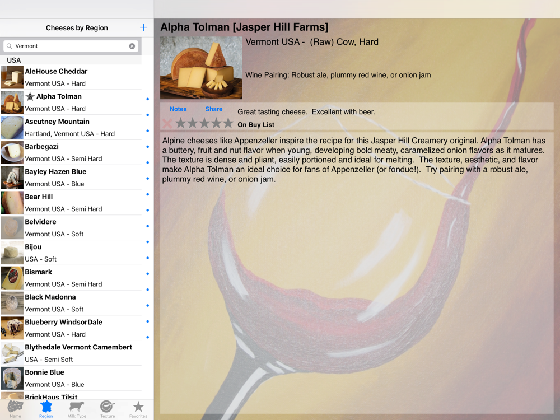Image resolution: width=560 pixels, height=420 pixels.
Task: Click the 'Great tasting cheese' note text
Action: point(306,112)
